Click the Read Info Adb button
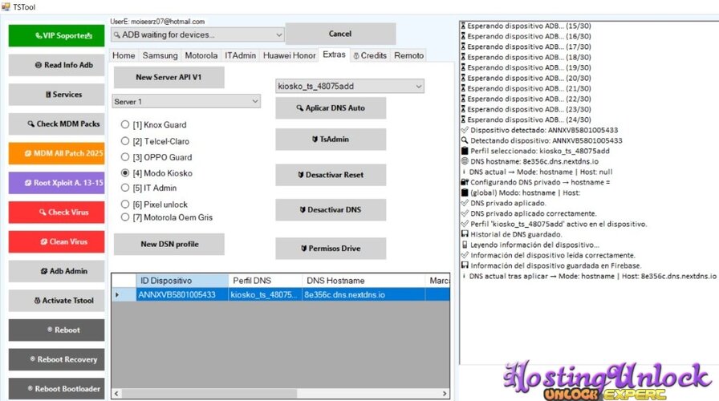719x401 pixels. coord(56,65)
